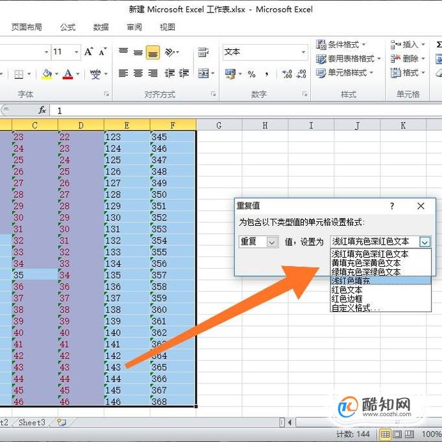Open the 审阅 ribbon tab
442x442 pixels.
click(134, 27)
